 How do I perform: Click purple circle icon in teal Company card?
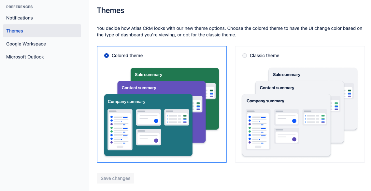(156, 141)
